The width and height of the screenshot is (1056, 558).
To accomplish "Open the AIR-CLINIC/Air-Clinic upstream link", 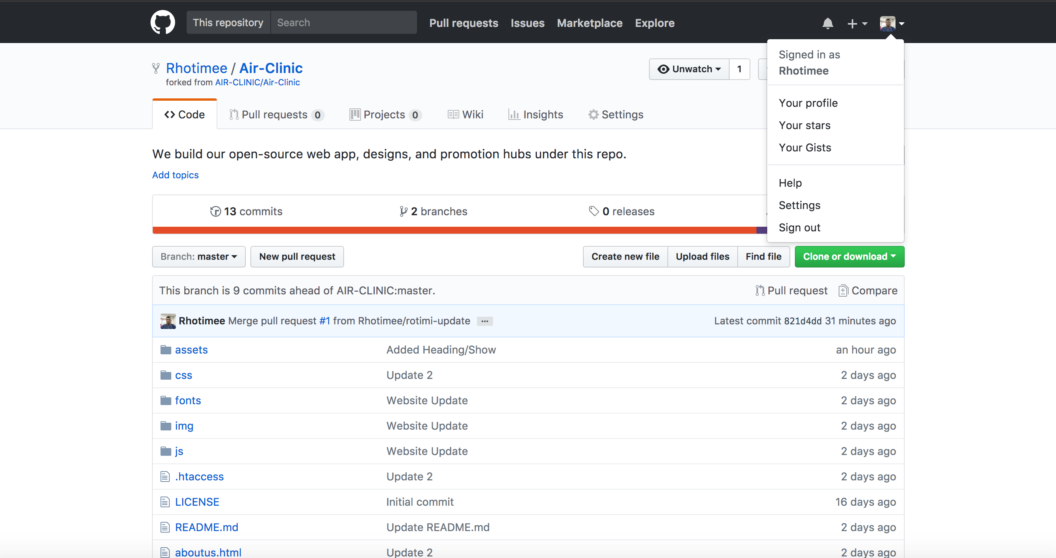I will tap(257, 82).
